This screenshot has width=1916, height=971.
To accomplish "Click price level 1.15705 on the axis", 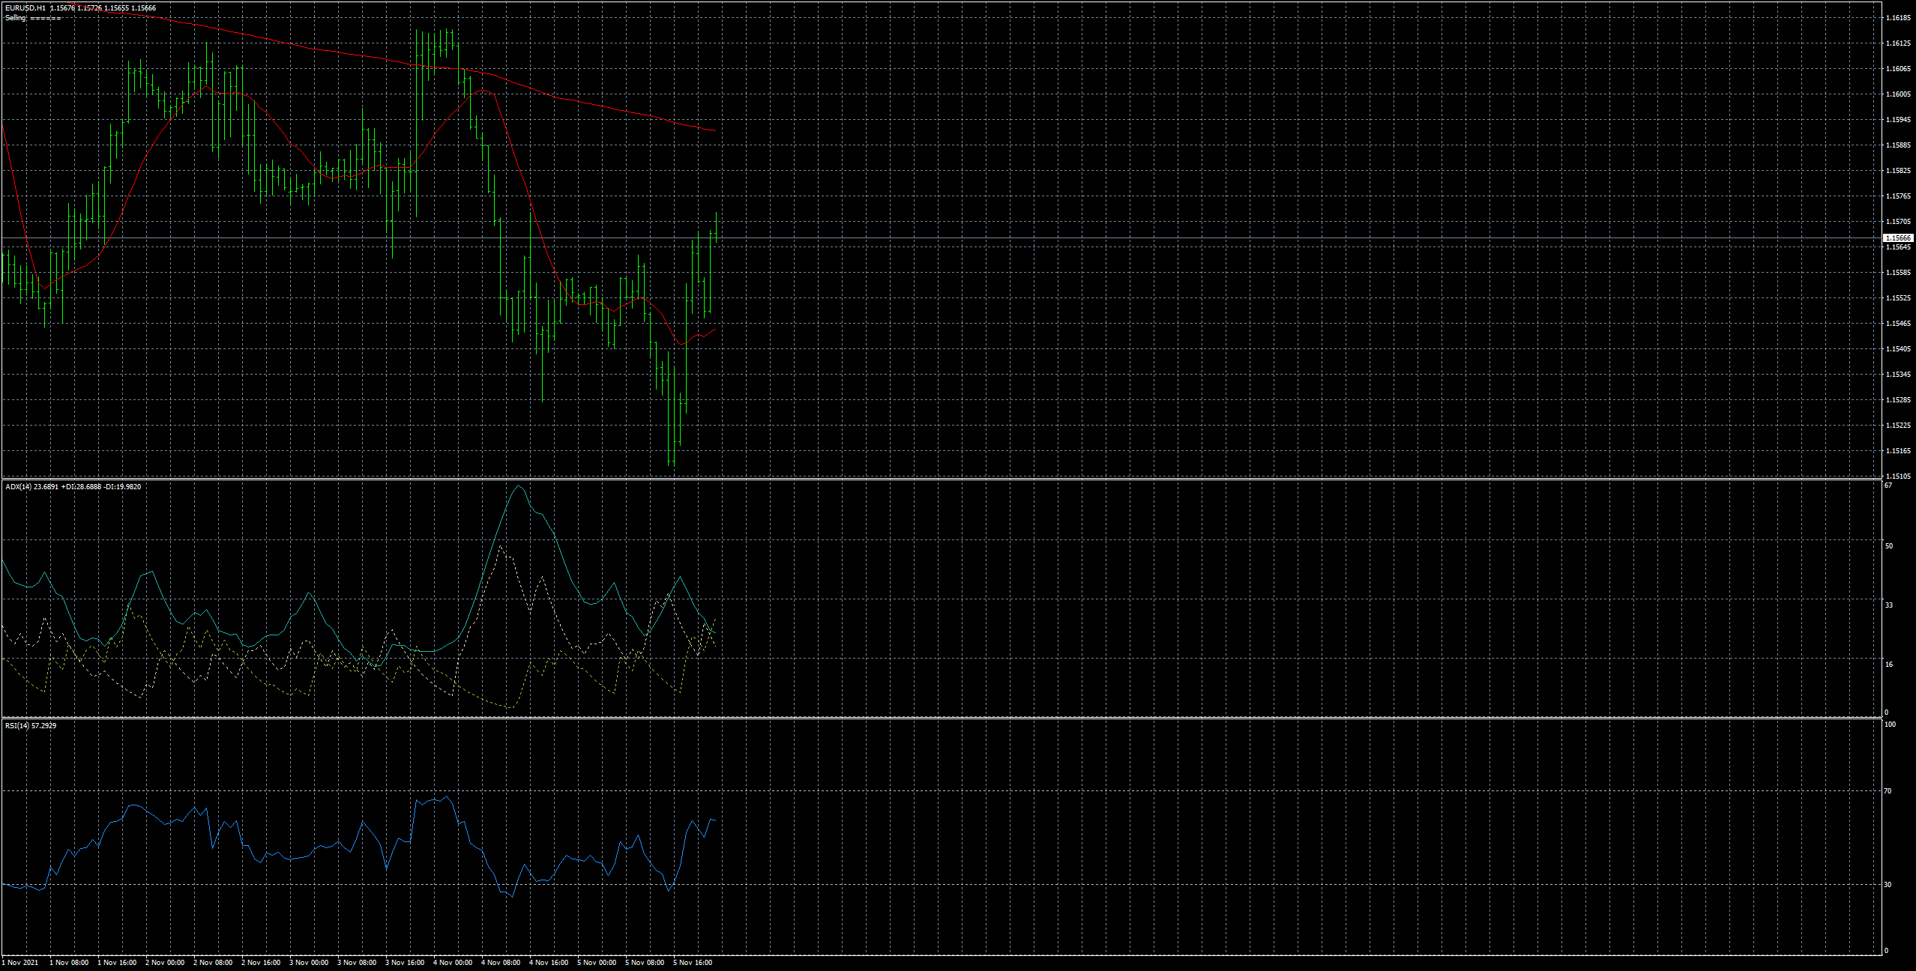I will [1898, 222].
